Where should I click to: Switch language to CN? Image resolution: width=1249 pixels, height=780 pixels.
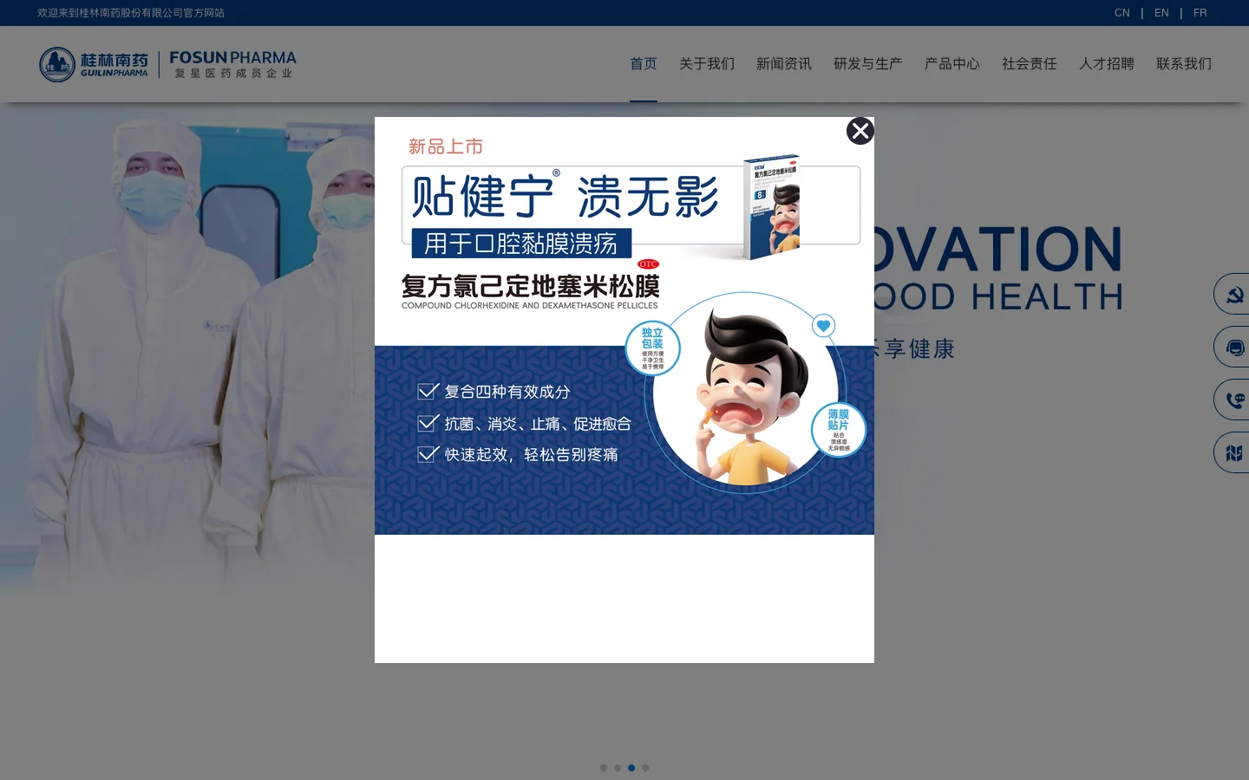(x=1121, y=13)
